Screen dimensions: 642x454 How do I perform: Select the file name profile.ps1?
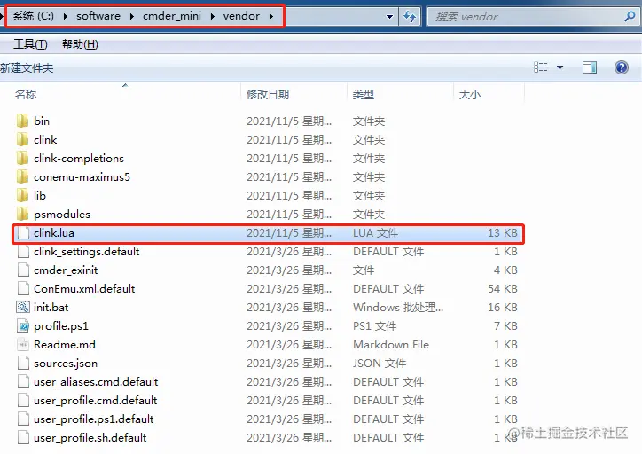[x=61, y=326]
